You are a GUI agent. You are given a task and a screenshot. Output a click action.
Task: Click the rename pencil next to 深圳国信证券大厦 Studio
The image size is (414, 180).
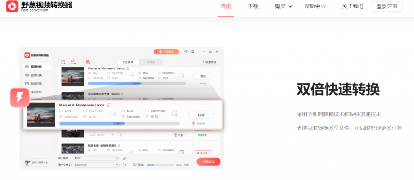[122, 94]
